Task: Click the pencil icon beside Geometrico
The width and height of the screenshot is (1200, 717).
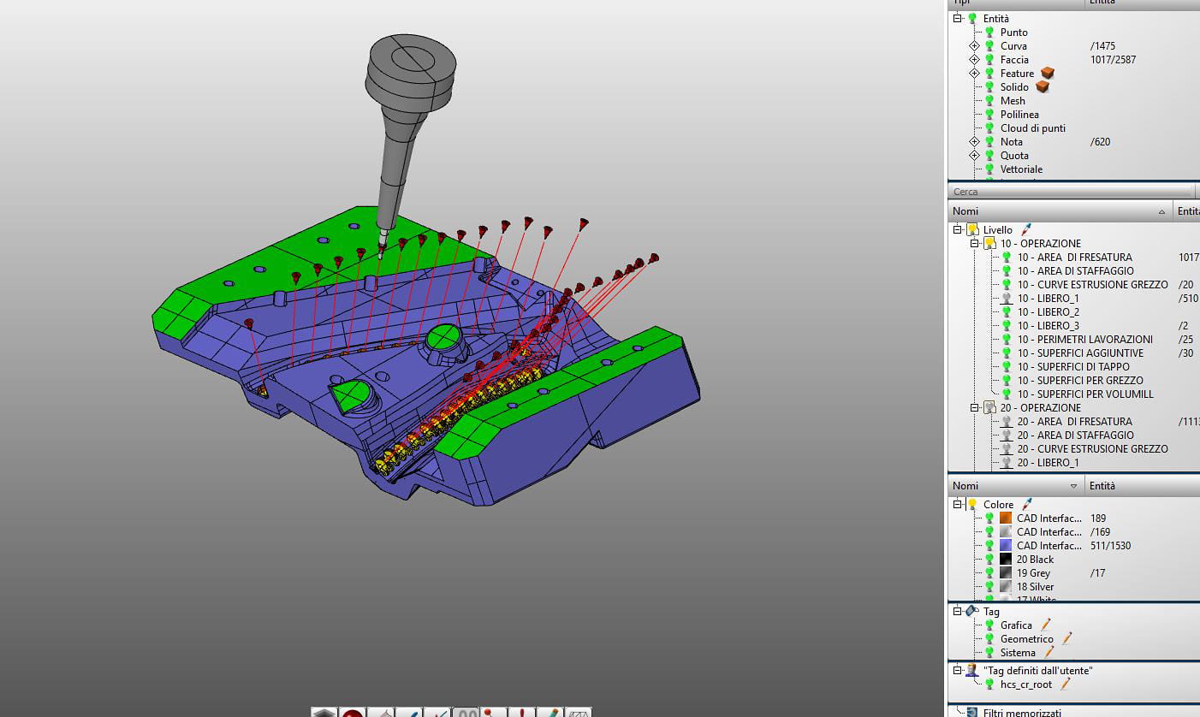Action: pyautogui.click(x=1066, y=638)
